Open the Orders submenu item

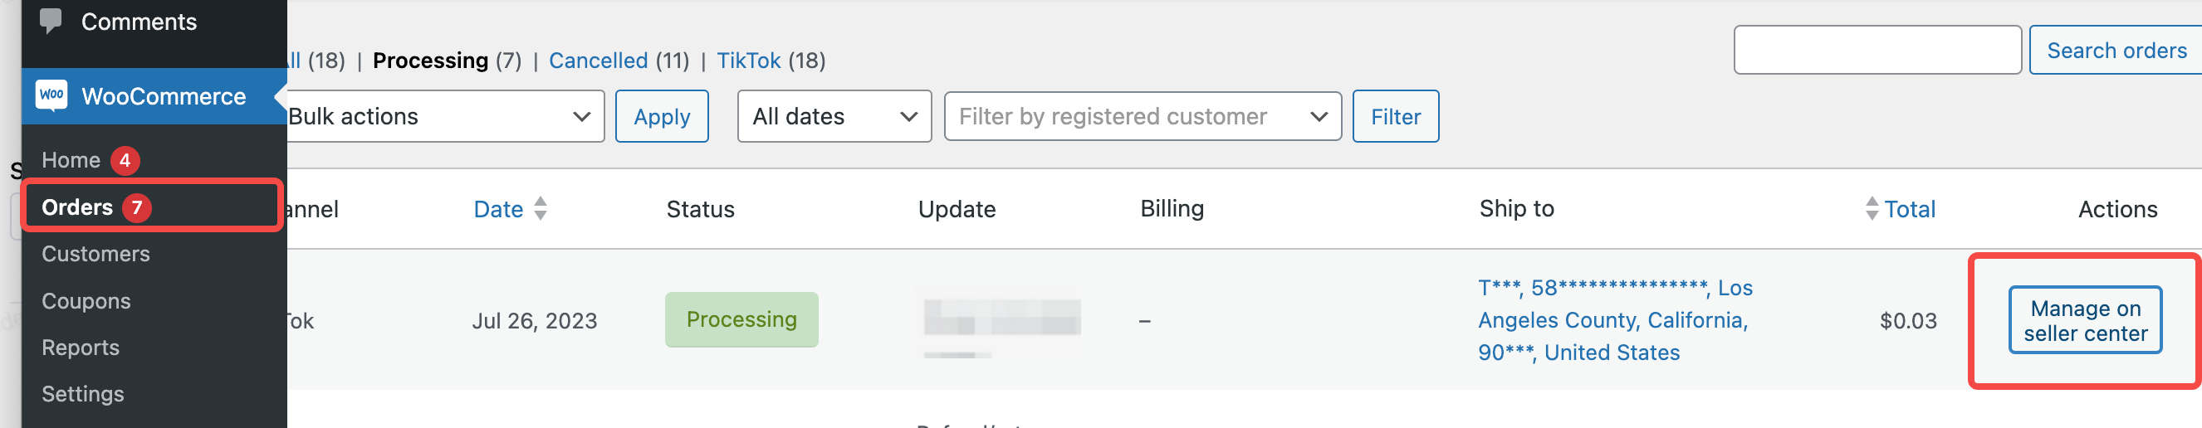[x=77, y=207]
